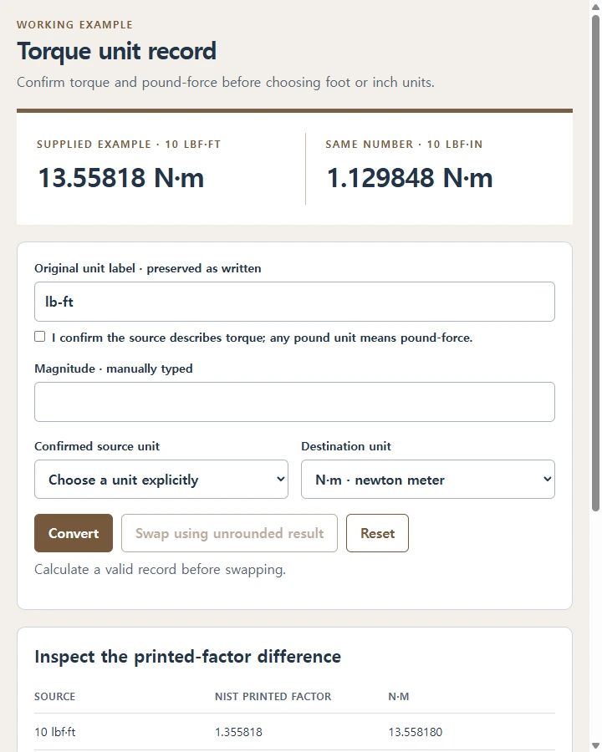Image resolution: width=602 pixels, height=752 pixels.
Task: Click the vertical scrollbar thumb
Action: coord(596,263)
